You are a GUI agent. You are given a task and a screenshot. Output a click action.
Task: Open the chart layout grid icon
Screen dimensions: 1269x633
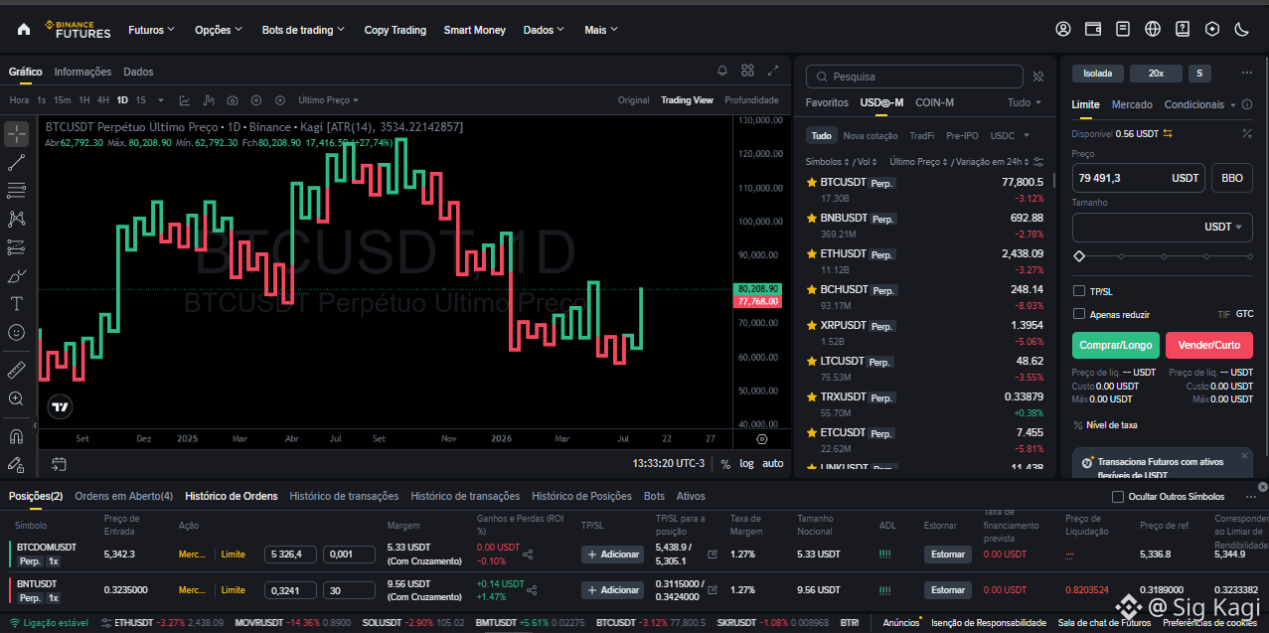(x=748, y=71)
